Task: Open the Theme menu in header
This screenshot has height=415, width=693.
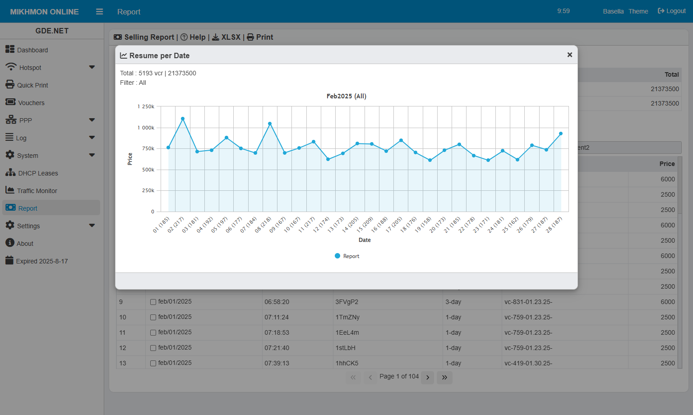Action: (x=638, y=11)
